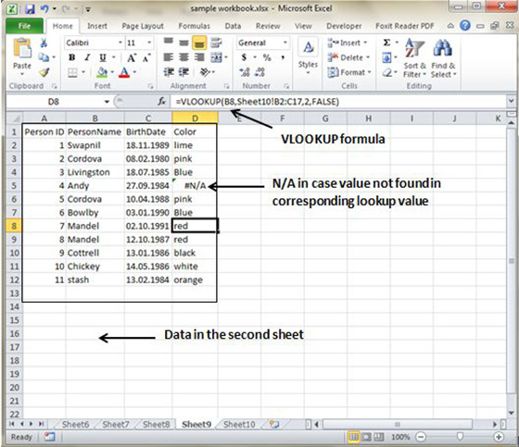The image size is (519, 447).
Task: Apply Comma Style format
Action: (x=283, y=57)
